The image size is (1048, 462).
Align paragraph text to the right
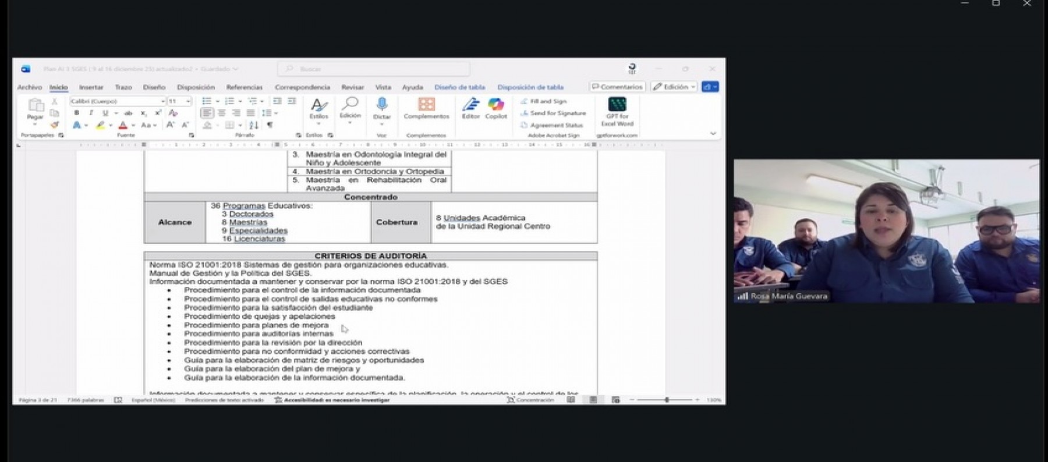[x=236, y=113]
